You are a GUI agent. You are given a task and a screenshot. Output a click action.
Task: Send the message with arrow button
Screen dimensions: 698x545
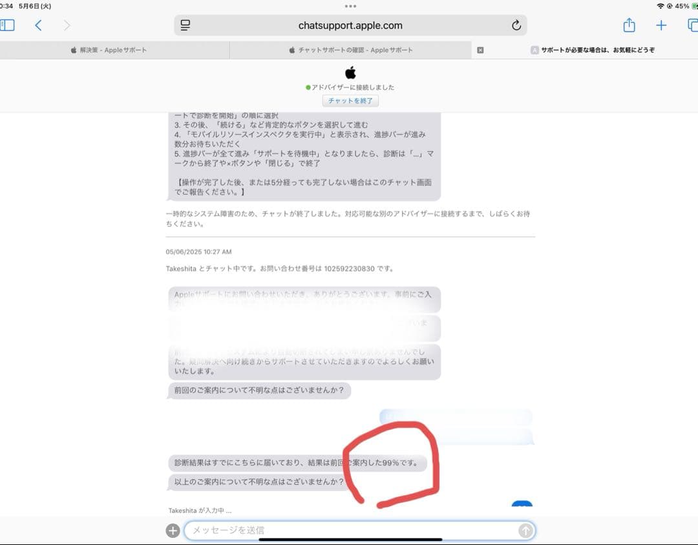(x=525, y=530)
